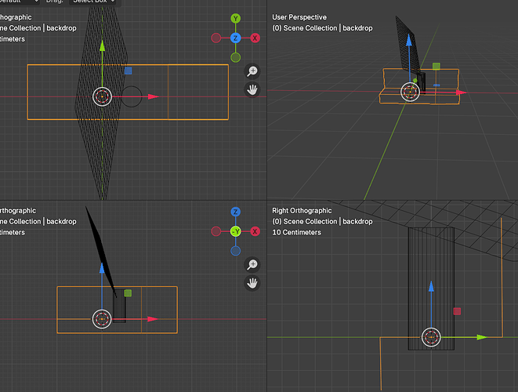Screen dimensions: 518x392
Task: Click green XZ plane handle in bottom-left viewport
Action: 128,293
